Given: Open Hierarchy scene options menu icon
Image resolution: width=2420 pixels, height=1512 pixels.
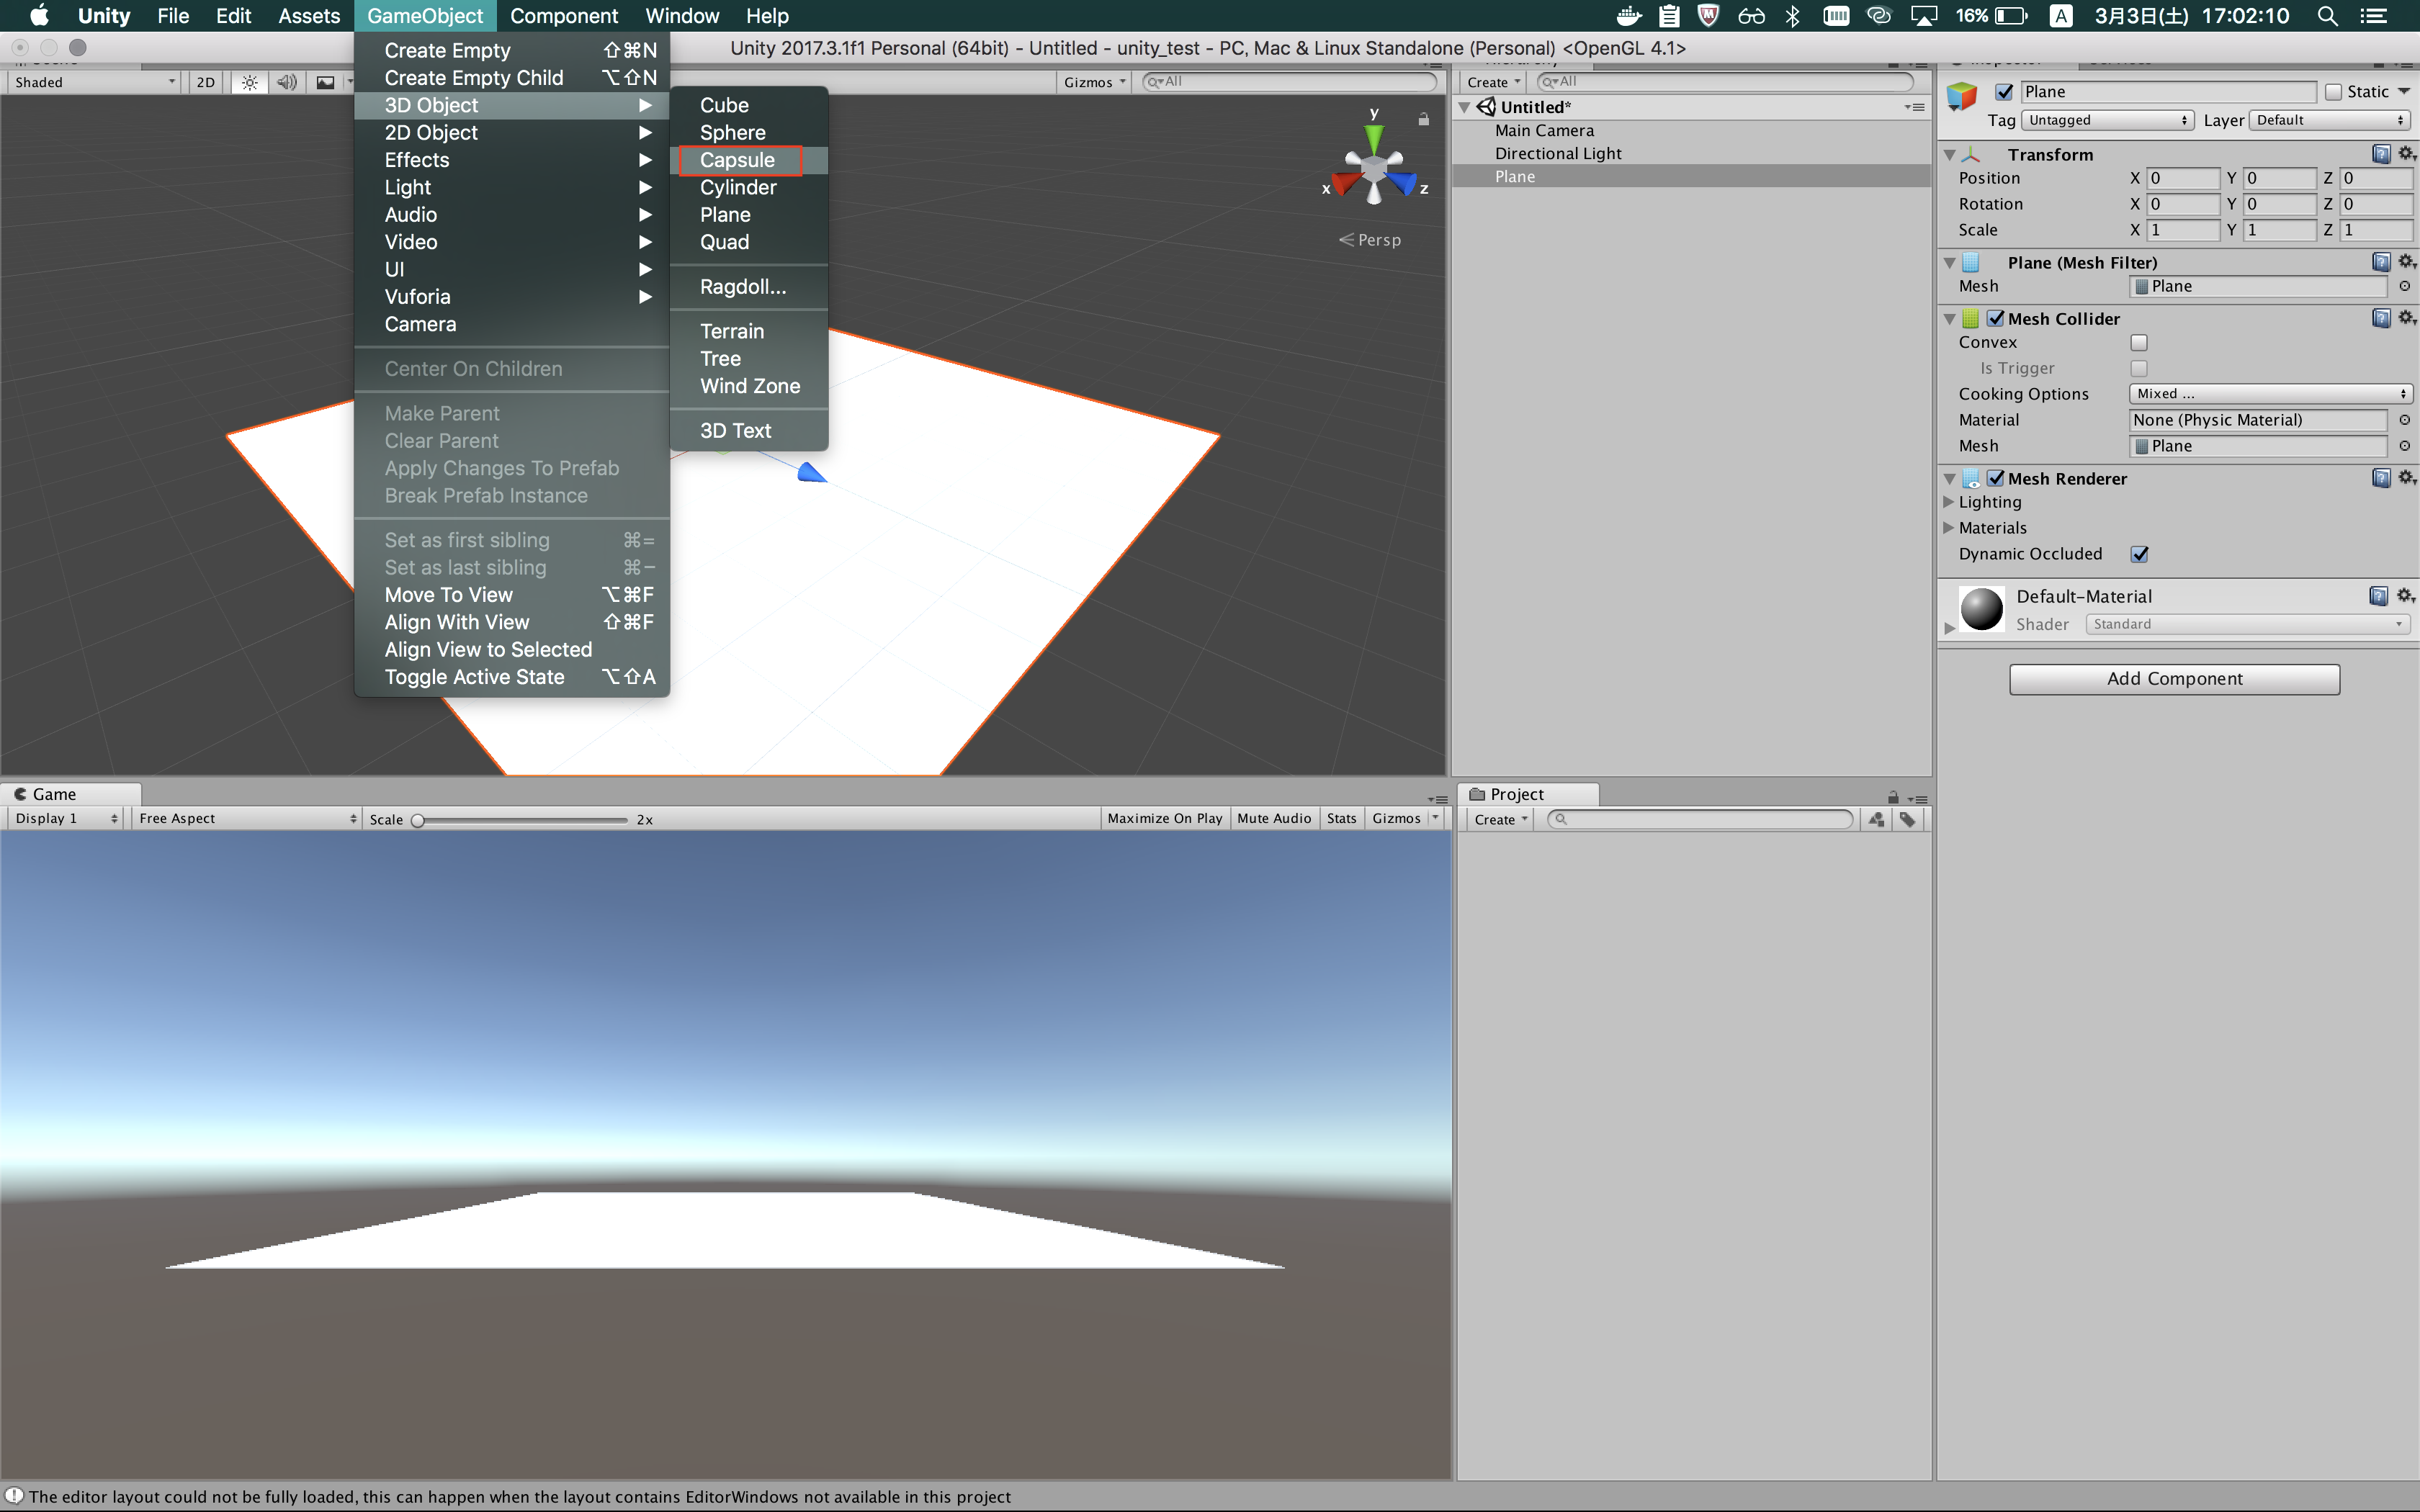Looking at the screenshot, I should (x=1914, y=107).
